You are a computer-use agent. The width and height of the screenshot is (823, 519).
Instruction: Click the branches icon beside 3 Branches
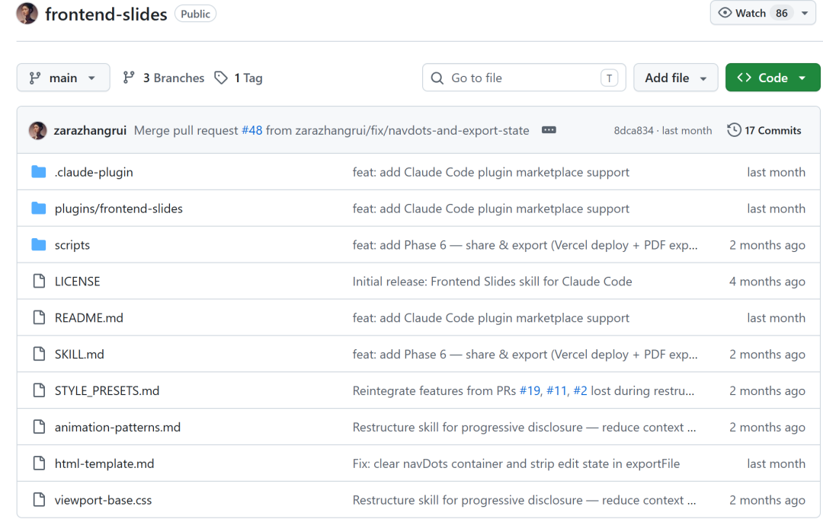tap(129, 78)
